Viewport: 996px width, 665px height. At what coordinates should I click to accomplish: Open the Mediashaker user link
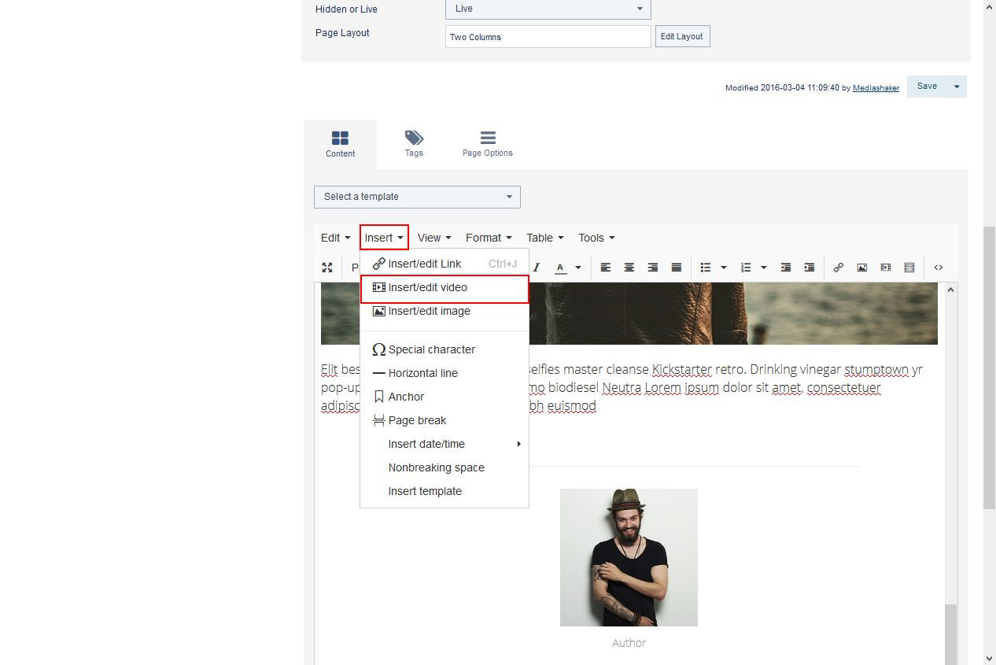coord(876,88)
